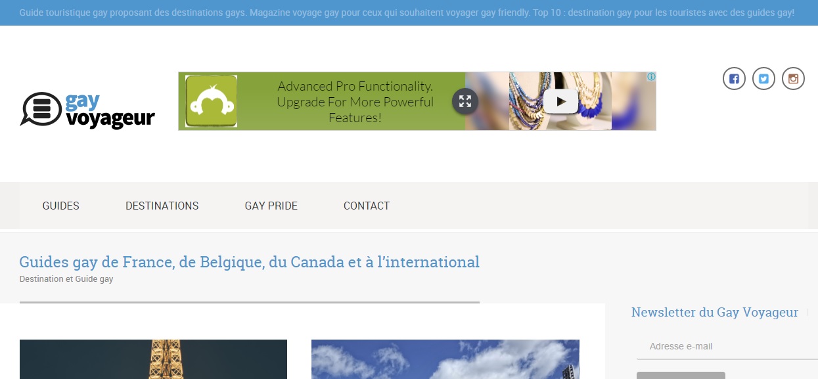
Task: Click the cloudy sky article thumbnail
Action: (445, 359)
